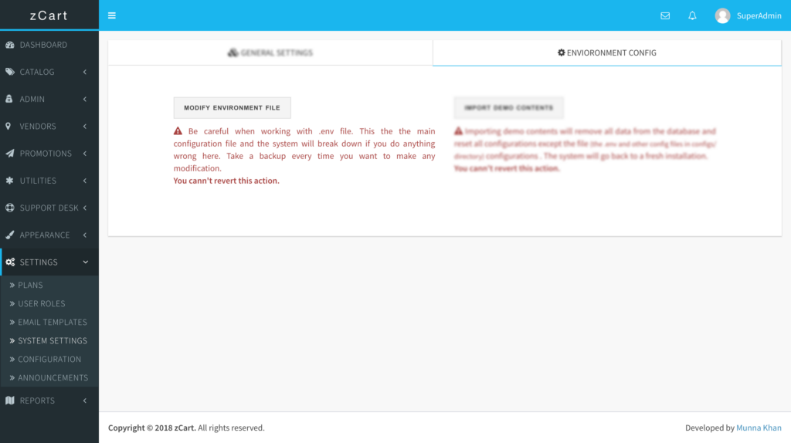This screenshot has width=791, height=443.
Task: Open Email Templates under Settings
Action: (x=49, y=322)
